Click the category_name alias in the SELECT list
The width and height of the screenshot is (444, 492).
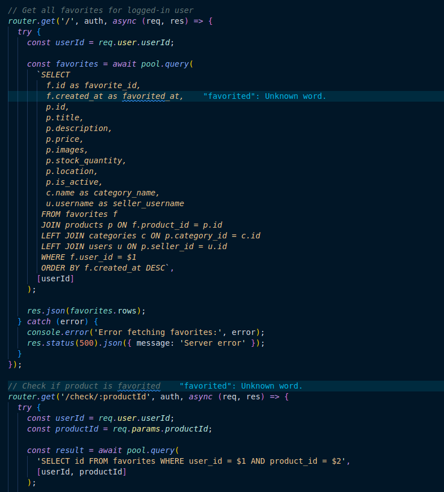point(127,193)
